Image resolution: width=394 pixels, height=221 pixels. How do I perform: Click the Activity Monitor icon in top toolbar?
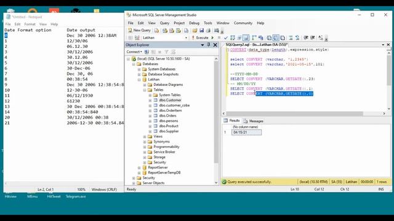(216, 31)
